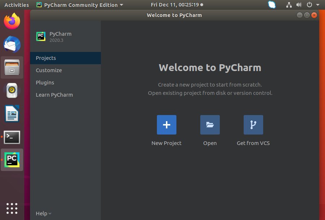
Task: Click the network icon in top bar
Action: click(289, 5)
